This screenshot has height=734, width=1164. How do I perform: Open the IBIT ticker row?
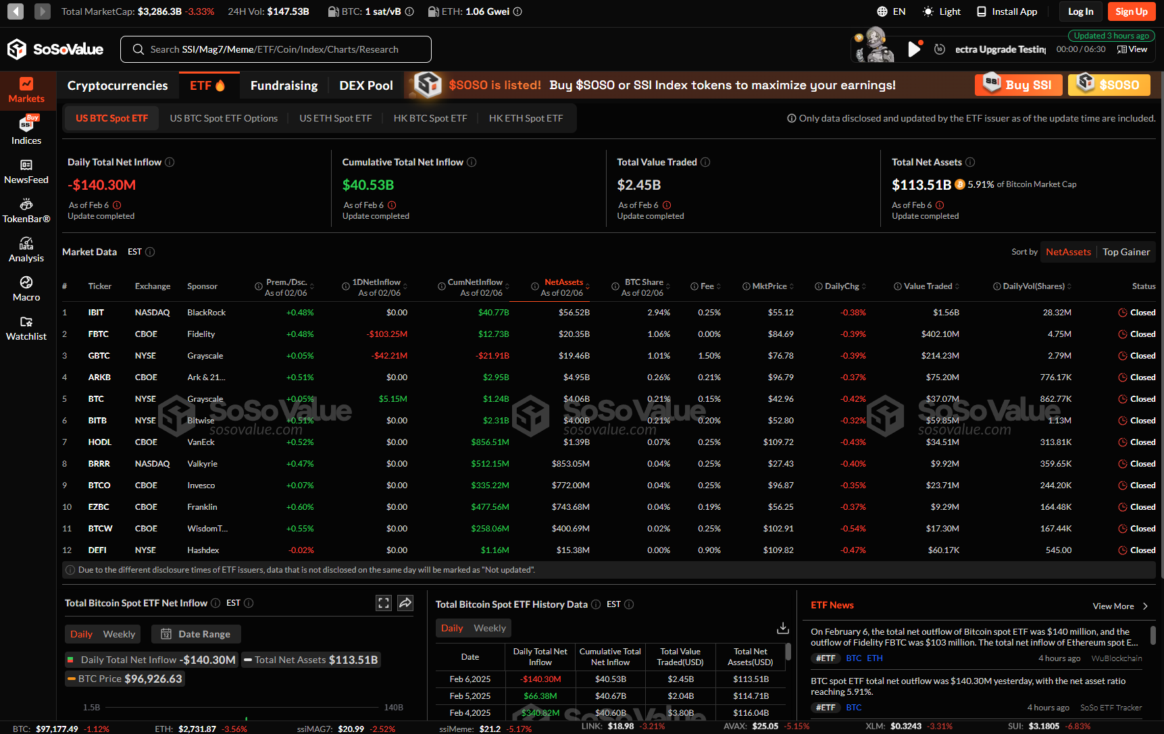(608, 313)
